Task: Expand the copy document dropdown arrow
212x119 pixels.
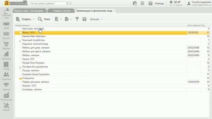Action: click(x=71, y=19)
